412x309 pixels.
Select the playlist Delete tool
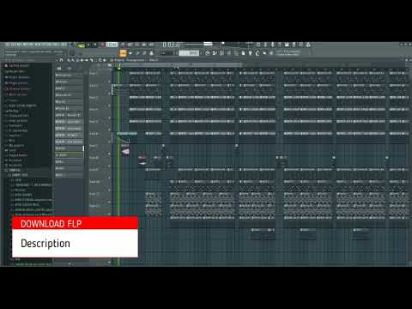77,60
